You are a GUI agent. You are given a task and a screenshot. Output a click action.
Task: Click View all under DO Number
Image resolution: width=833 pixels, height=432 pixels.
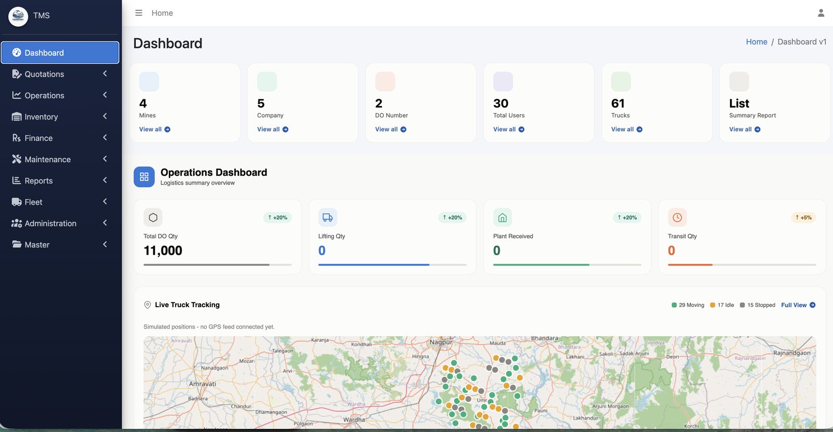(x=391, y=129)
